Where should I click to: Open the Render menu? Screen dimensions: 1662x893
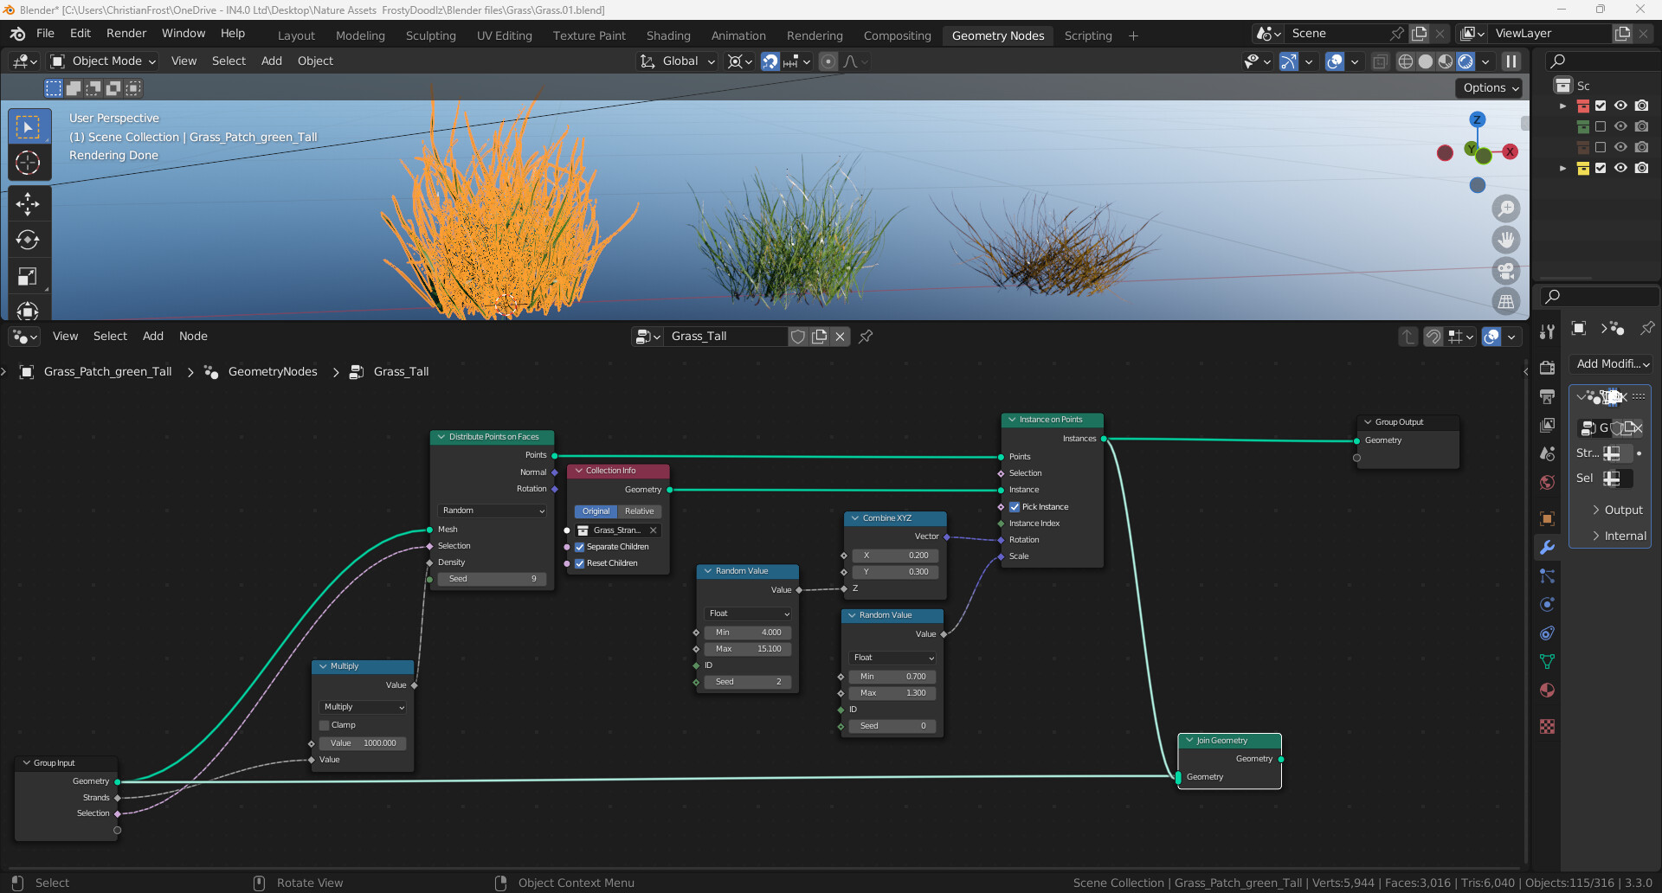(x=126, y=34)
